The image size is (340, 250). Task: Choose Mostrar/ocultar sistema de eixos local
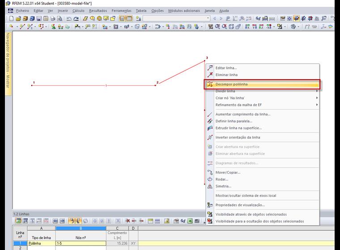(263, 195)
